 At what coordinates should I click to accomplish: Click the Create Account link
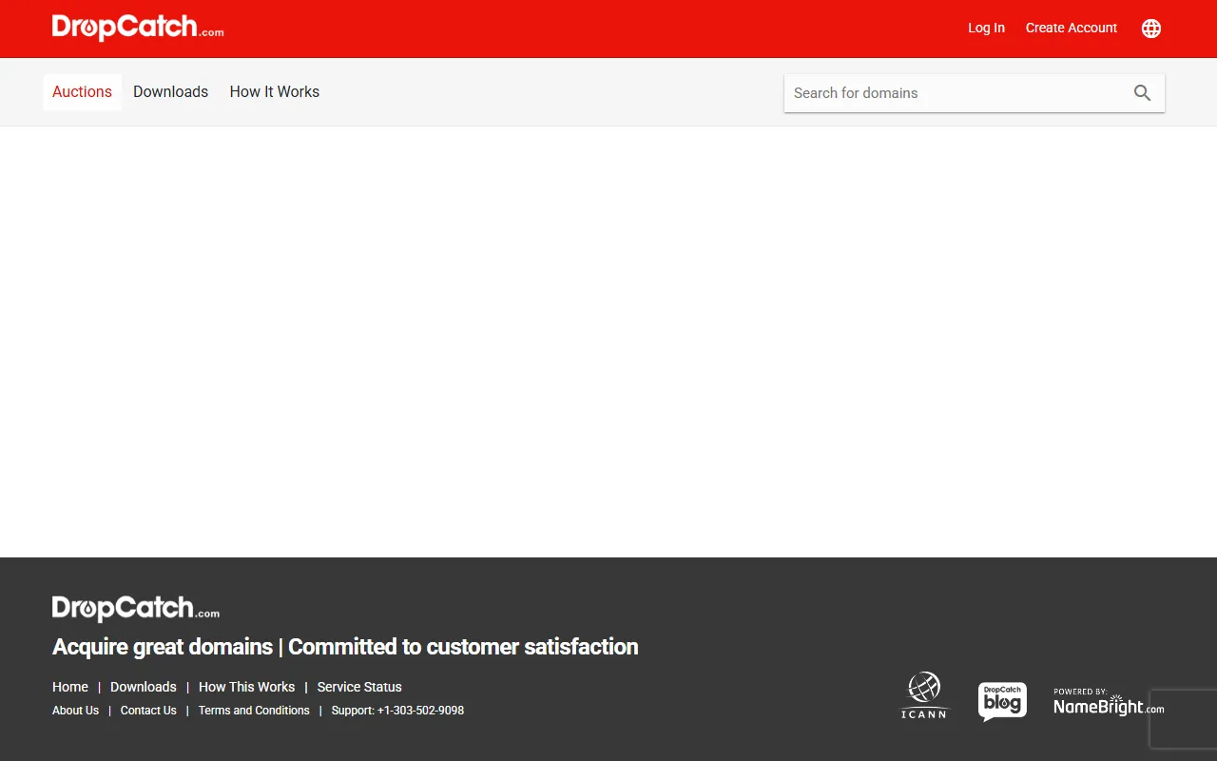point(1071,29)
